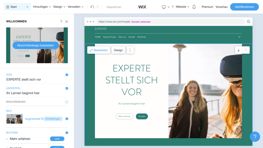Image resolution: width=263 pixels, height=148 pixels.
Task: Select HOME in site navigation
Action: point(98,37)
